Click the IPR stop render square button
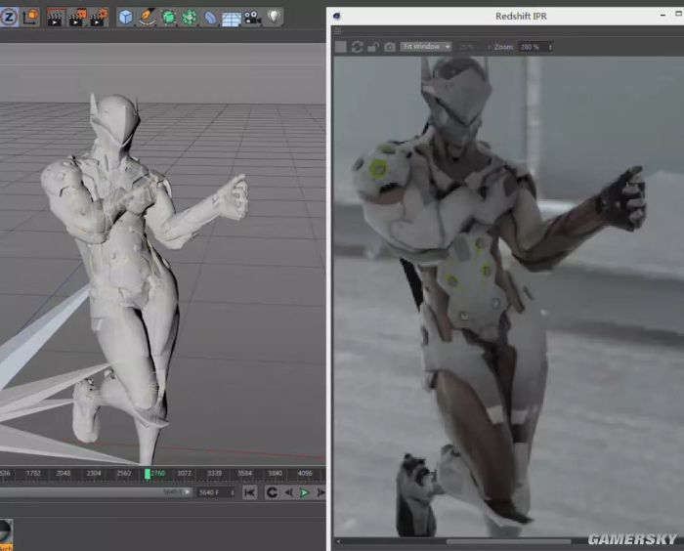684x551 pixels. pos(341,47)
